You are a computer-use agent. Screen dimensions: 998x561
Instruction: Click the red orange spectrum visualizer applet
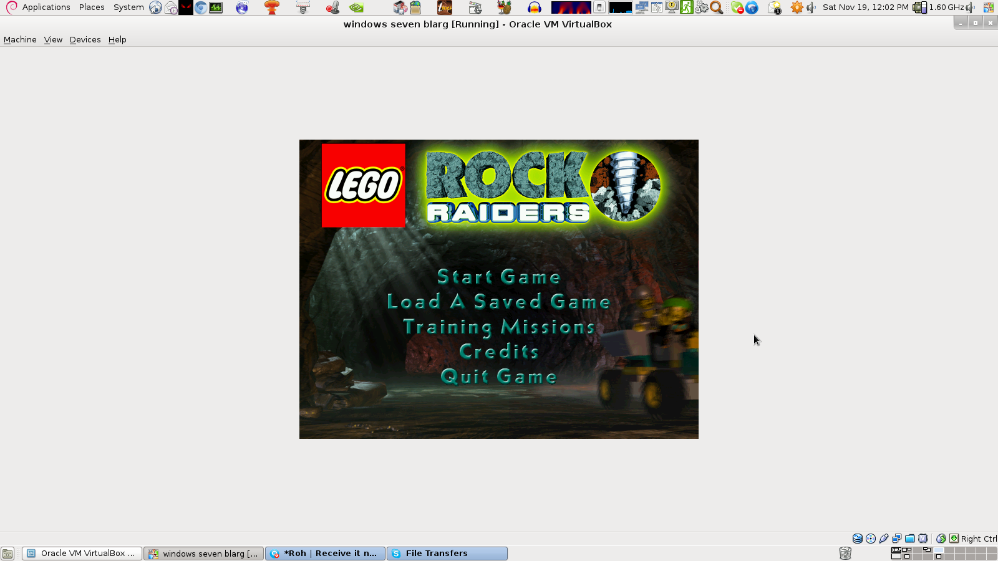pos(571,7)
